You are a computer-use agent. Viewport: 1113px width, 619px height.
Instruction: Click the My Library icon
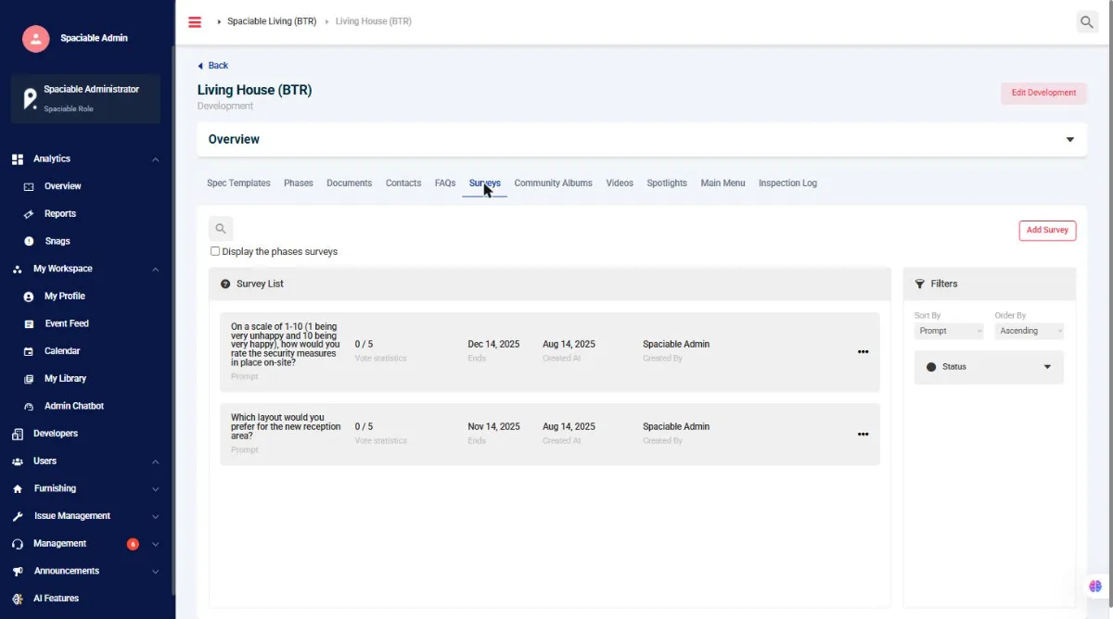(x=29, y=379)
